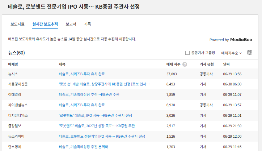The image size is (262, 151).
Task: Click media index value 3,026
Action: tap(170, 115)
